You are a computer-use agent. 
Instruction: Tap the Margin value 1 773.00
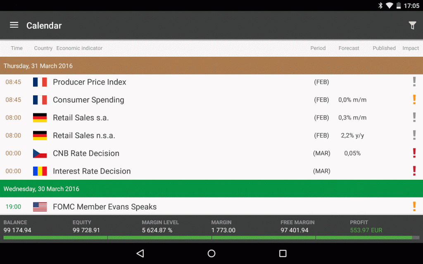click(x=223, y=230)
